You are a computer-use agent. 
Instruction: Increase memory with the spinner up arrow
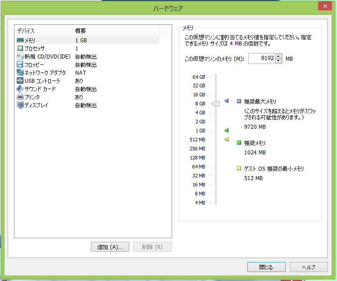pos(278,56)
